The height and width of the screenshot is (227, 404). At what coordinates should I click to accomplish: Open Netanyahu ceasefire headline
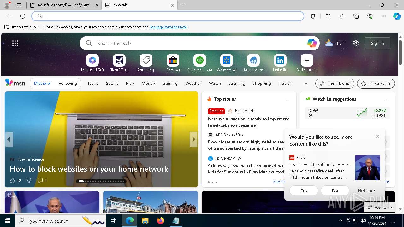click(249, 122)
